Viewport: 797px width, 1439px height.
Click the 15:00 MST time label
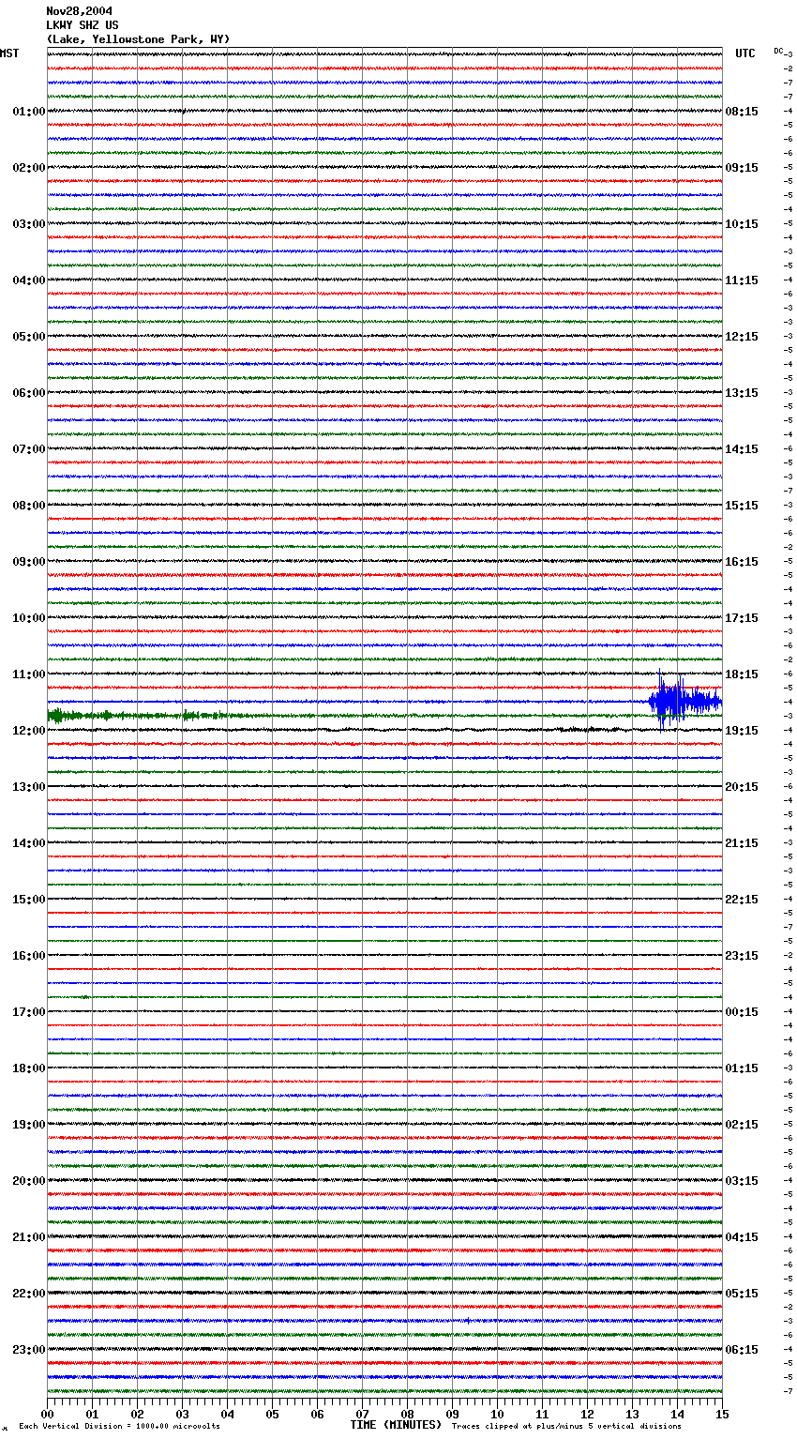29,900
